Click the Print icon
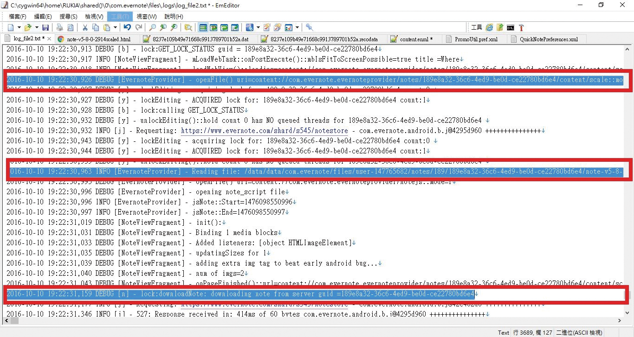 coord(59,27)
